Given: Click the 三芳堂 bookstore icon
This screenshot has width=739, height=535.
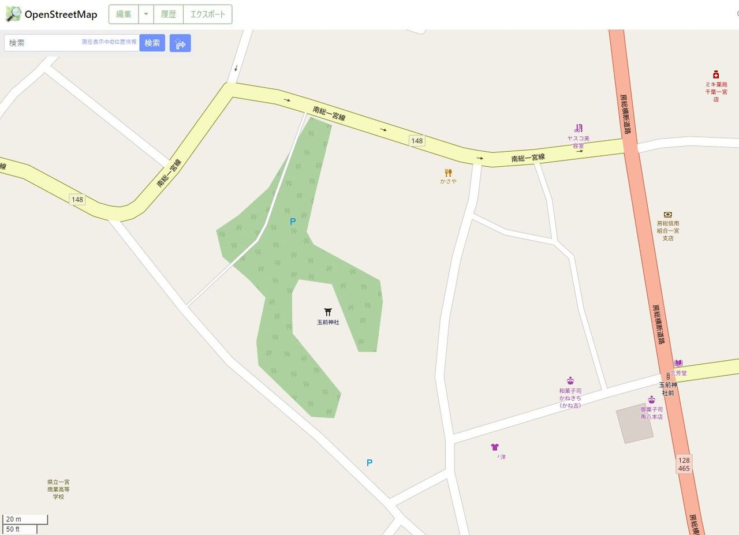Looking at the screenshot, I should click(678, 363).
